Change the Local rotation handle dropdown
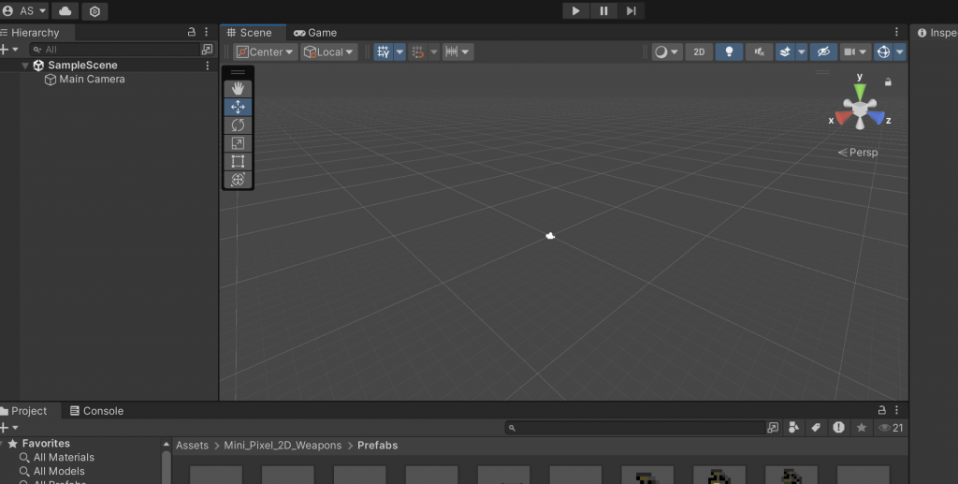958x484 pixels. (x=328, y=51)
